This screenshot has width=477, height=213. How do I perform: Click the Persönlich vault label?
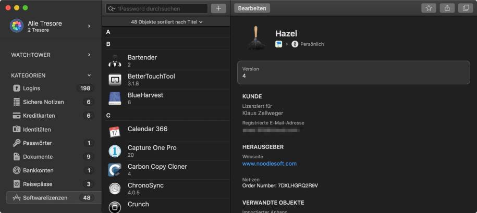pyautogui.click(x=312, y=44)
